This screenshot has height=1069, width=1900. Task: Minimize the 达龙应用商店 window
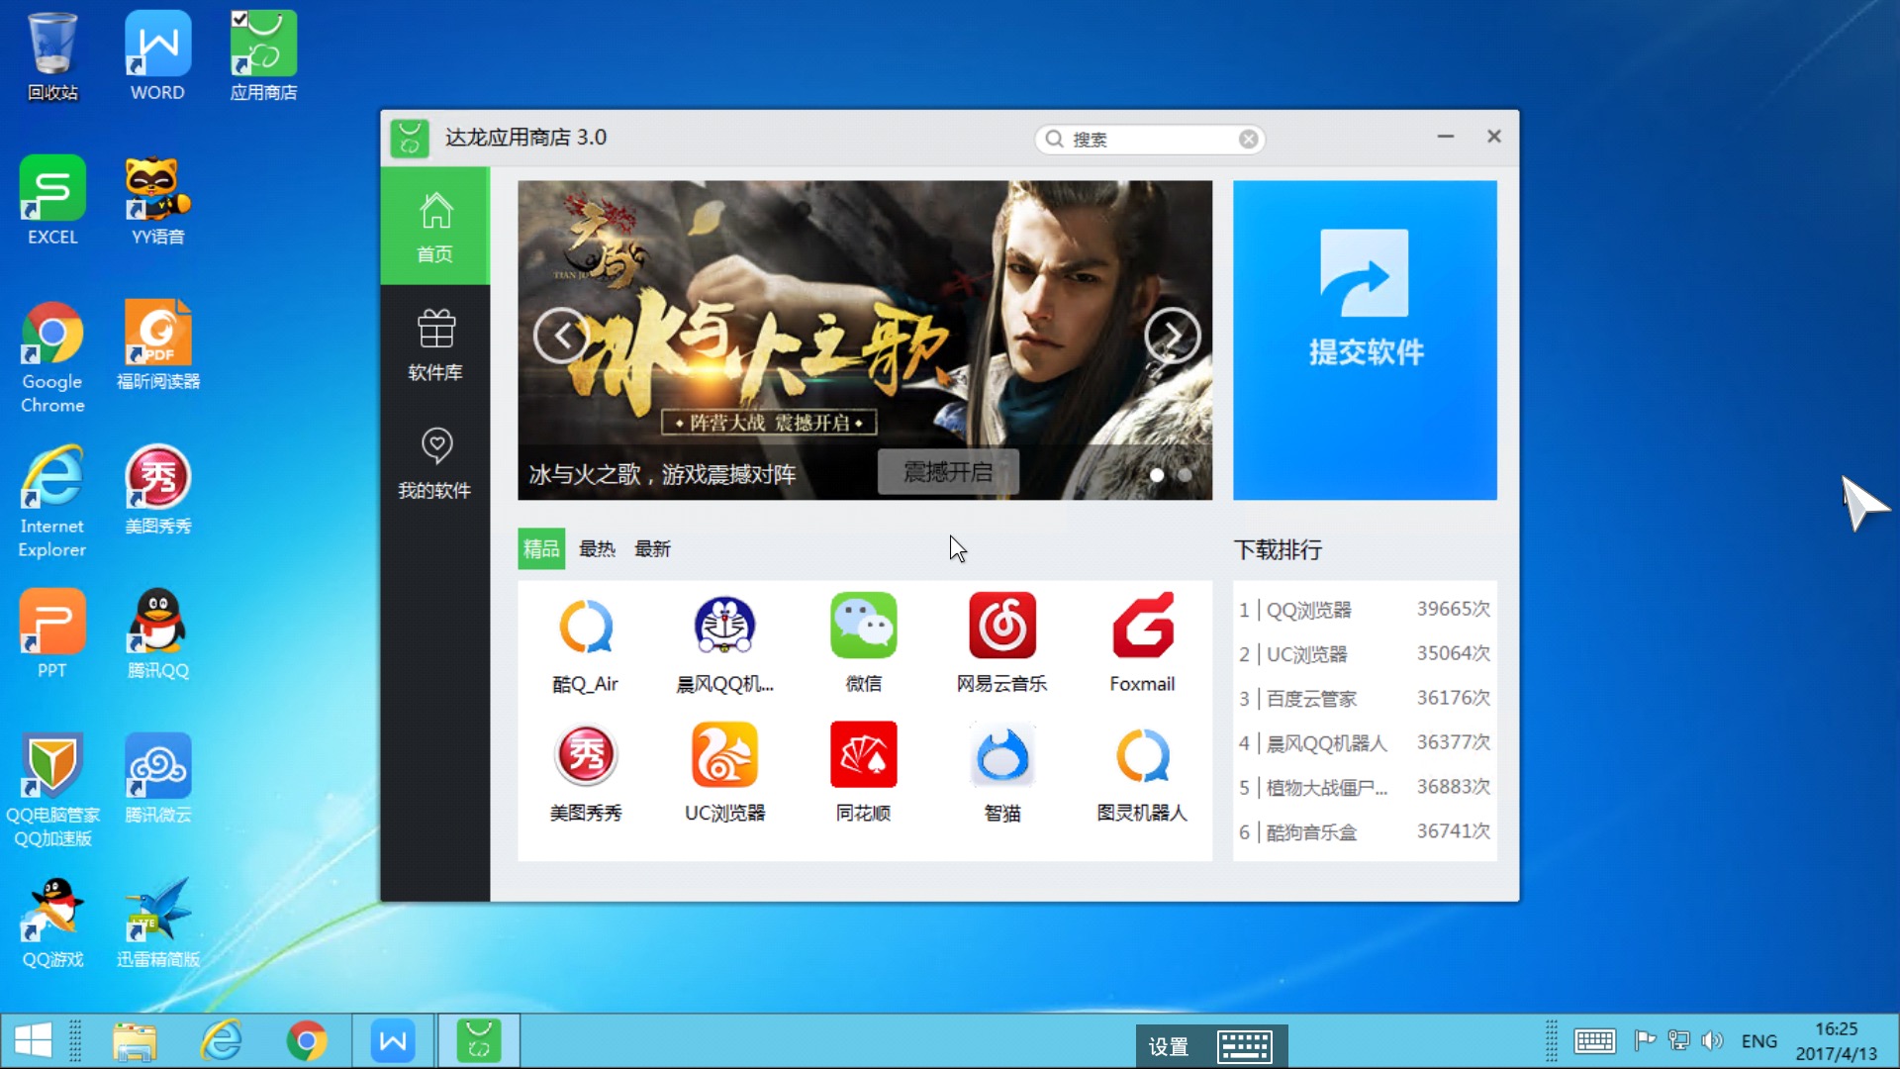coord(1446,137)
